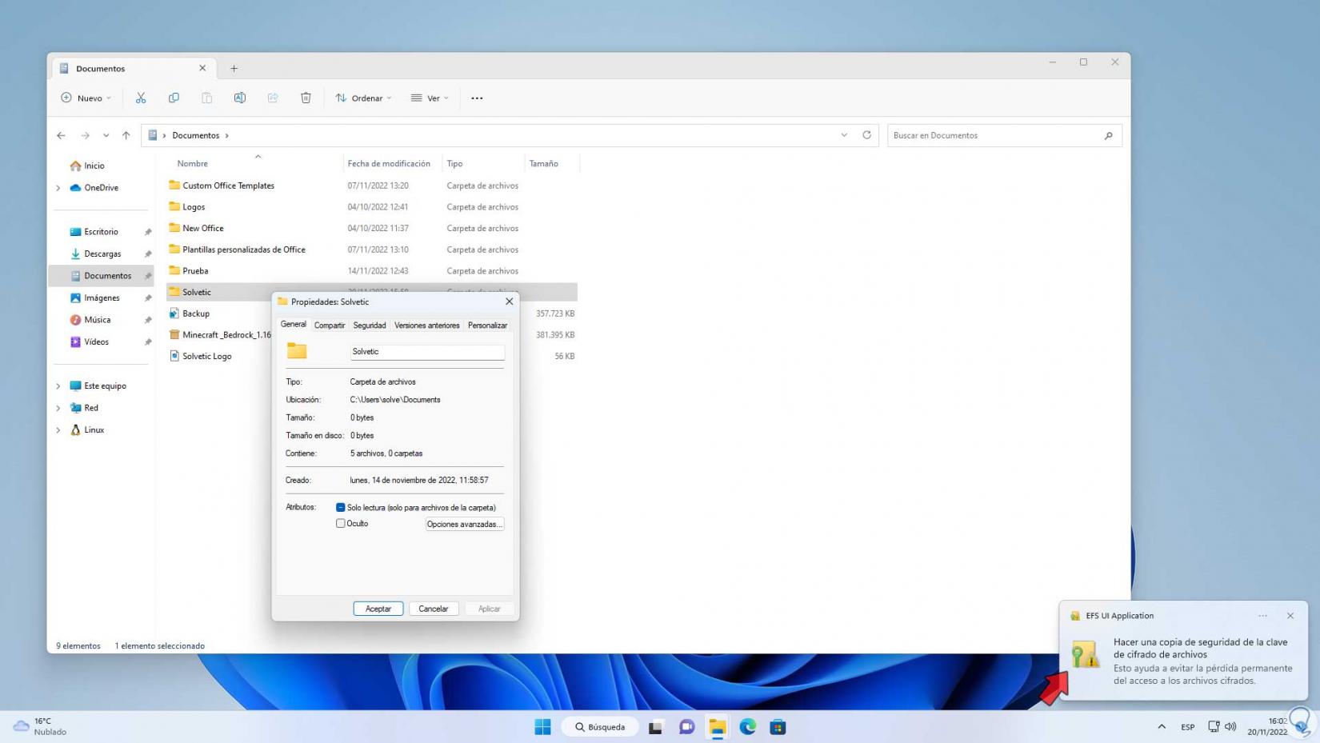Expand the Red tree node
This screenshot has width=1320, height=743.
[x=58, y=408]
